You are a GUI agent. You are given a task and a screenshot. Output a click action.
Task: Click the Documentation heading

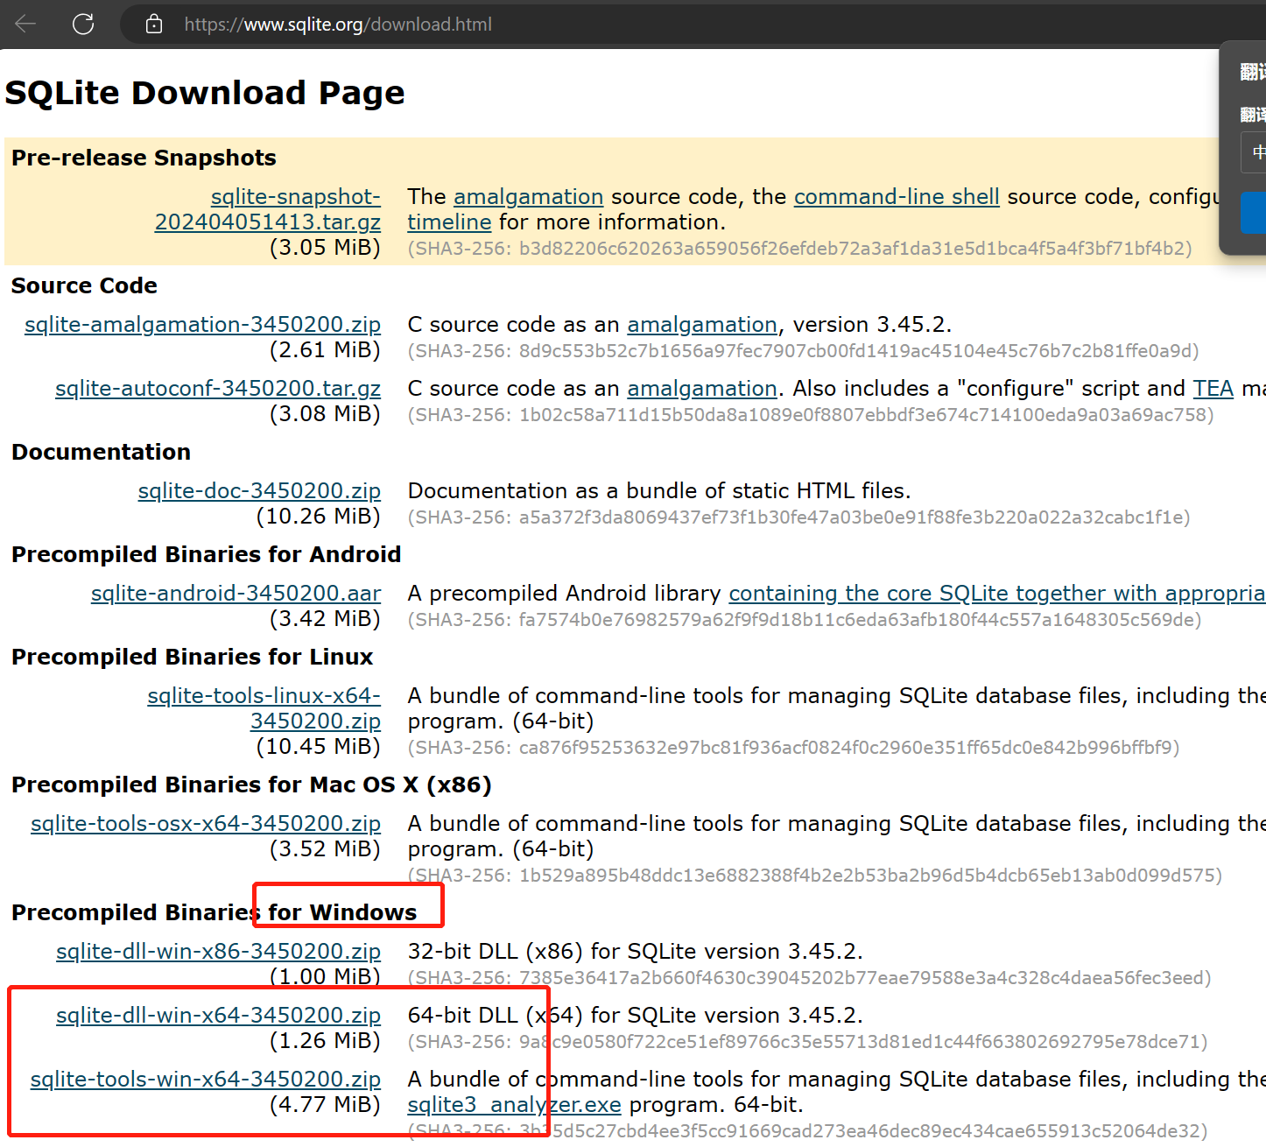click(101, 452)
